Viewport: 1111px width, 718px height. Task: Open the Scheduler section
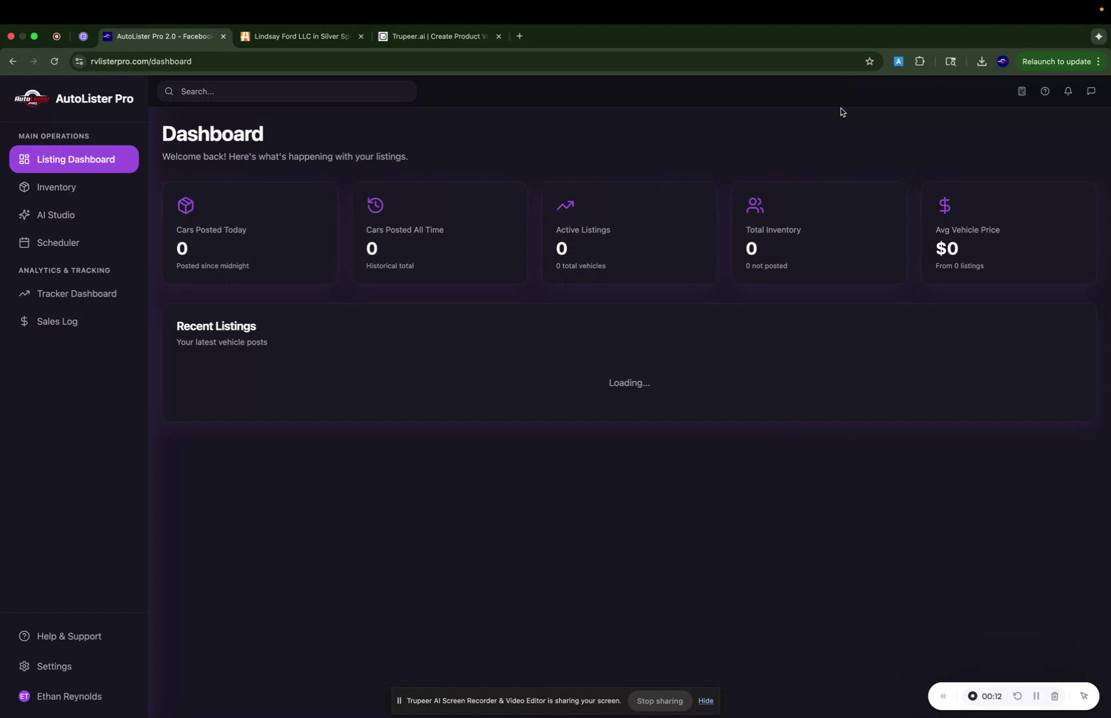57,242
